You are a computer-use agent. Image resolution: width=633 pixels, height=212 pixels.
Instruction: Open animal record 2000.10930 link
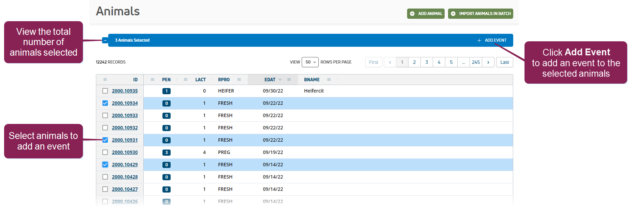(125, 152)
